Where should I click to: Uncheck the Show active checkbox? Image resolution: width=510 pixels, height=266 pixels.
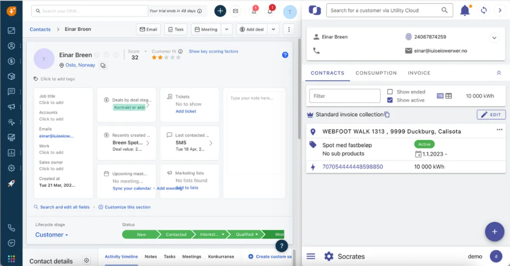[x=390, y=100]
